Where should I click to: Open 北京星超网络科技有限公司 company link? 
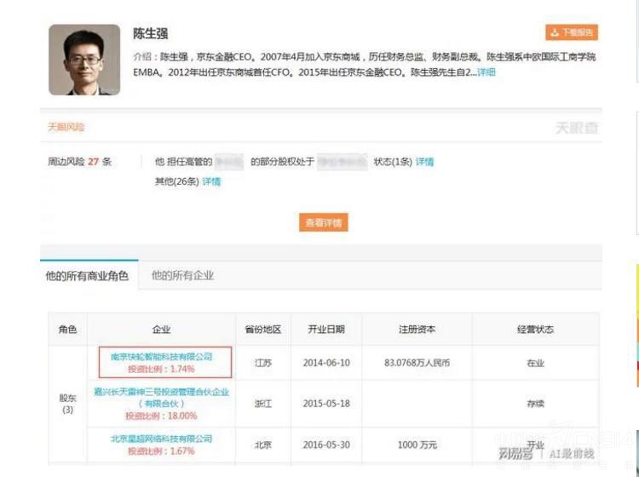(x=161, y=439)
